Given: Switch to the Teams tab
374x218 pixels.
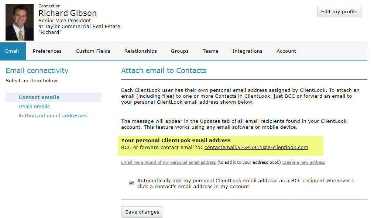Looking at the screenshot, I should (x=210, y=51).
